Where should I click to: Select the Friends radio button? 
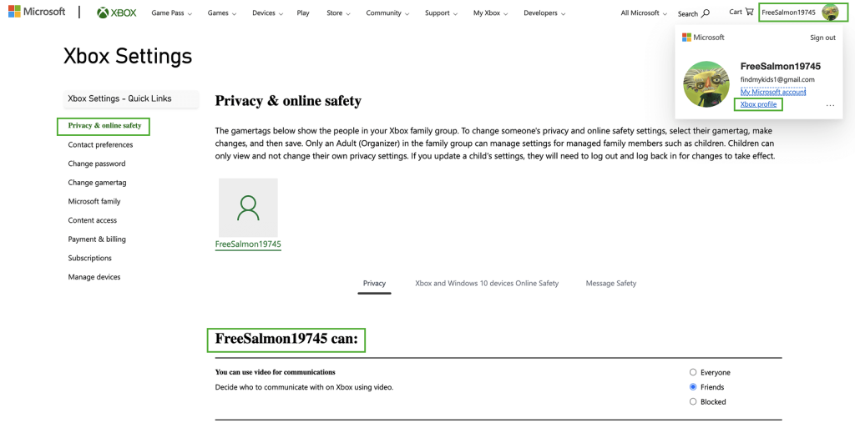click(693, 387)
